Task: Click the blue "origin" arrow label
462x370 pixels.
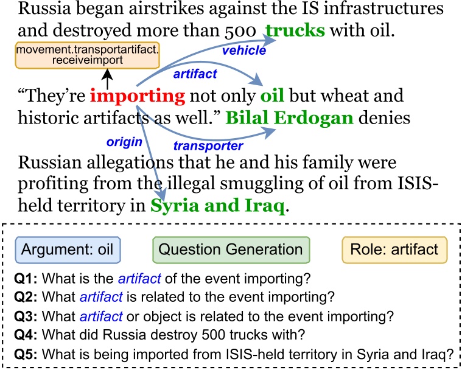Action: [125, 142]
